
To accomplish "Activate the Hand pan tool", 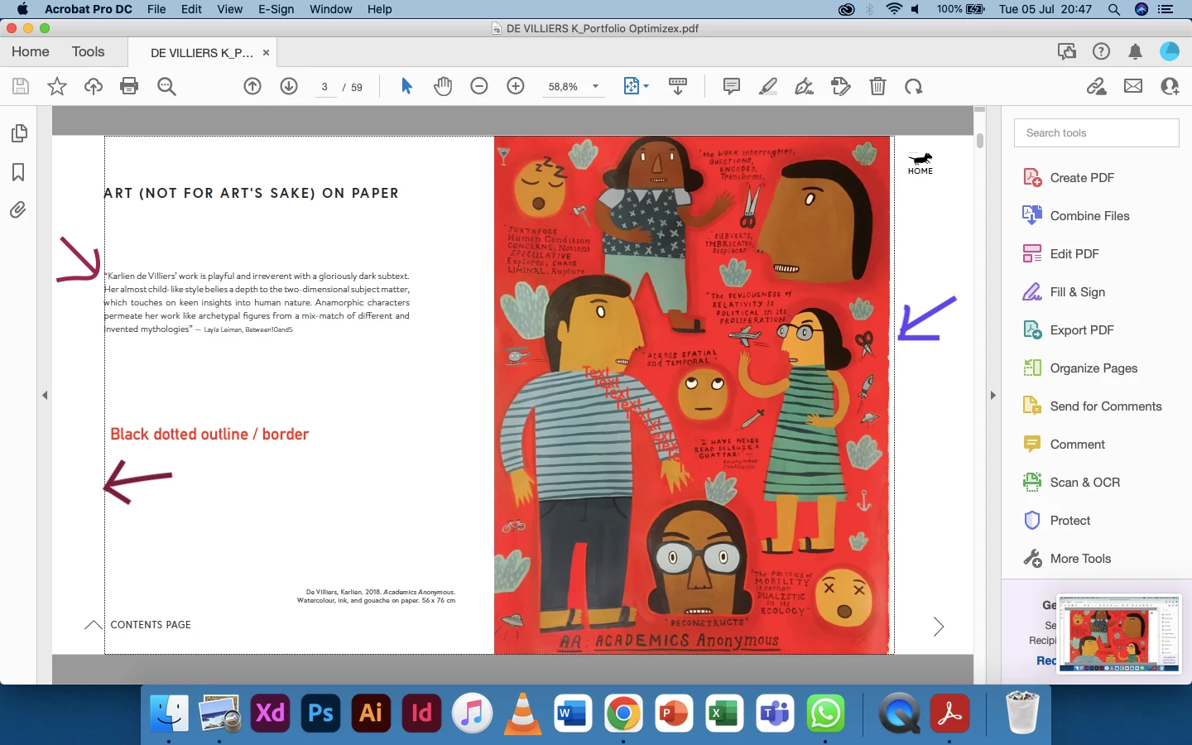I will click(x=443, y=86).
